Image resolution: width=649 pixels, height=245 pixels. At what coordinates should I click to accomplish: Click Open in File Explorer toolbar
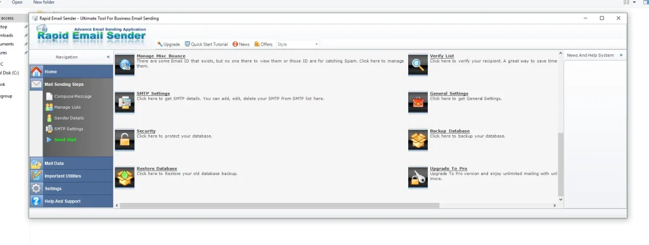(17, 2)
